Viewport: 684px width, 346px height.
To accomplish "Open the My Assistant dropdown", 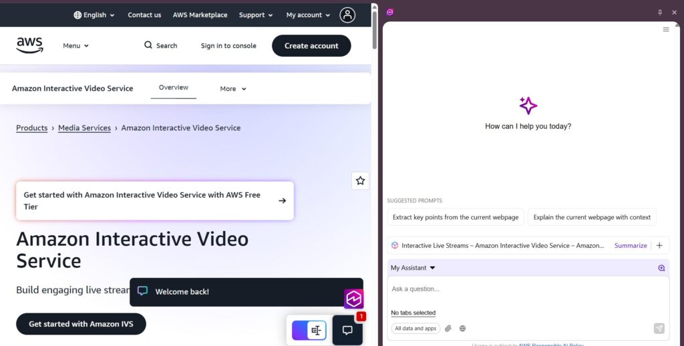I will 413,268.
